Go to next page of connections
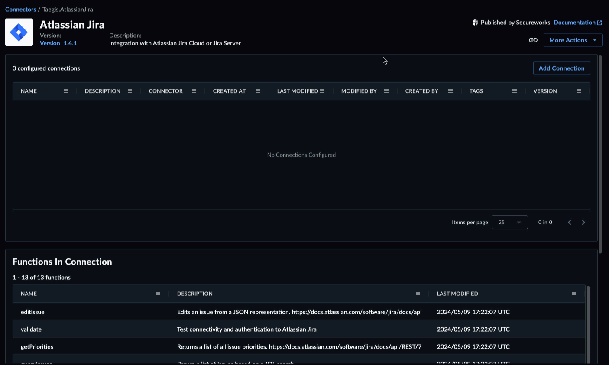Screen dimensions: 609x365 point(583,222)
